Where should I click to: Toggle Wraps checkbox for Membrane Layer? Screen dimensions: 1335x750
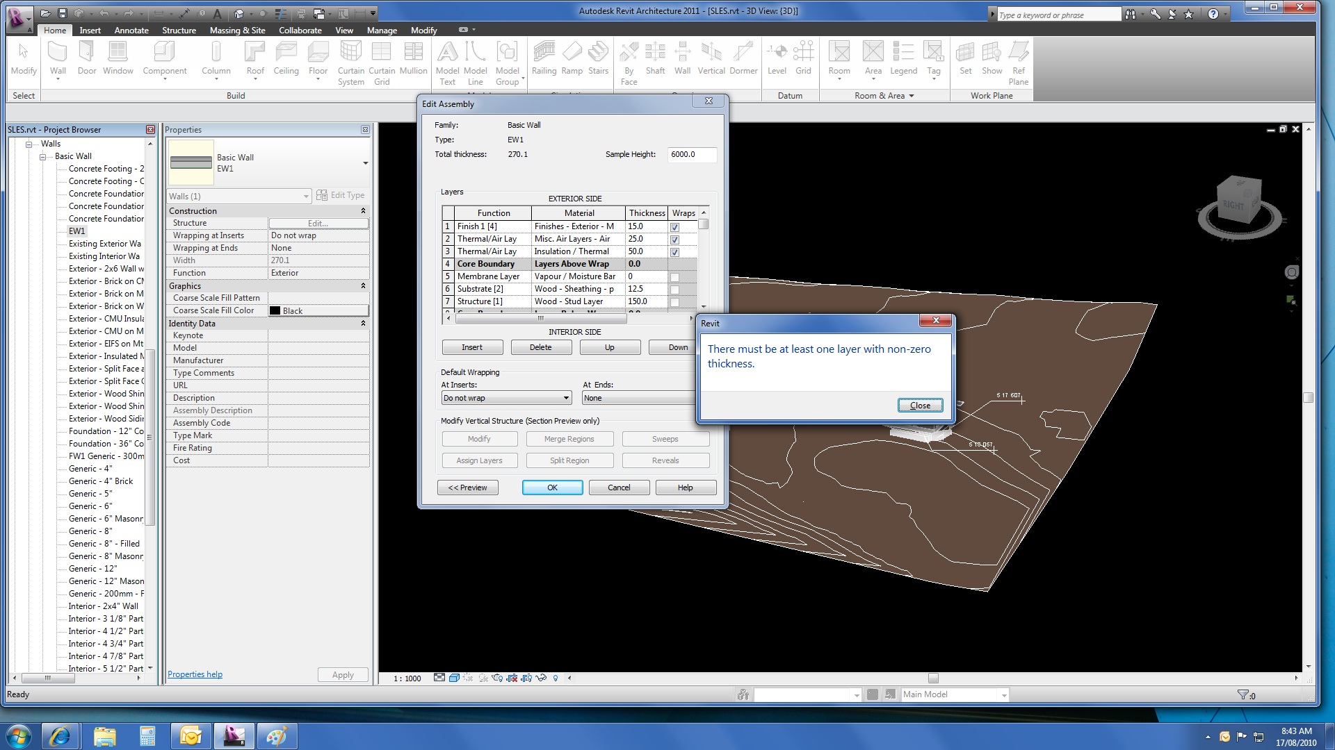tap(674, 277)
